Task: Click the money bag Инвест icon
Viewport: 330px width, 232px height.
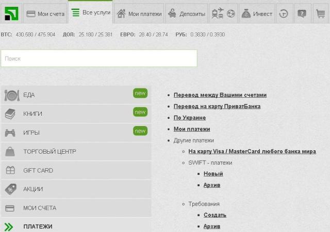Action: (246, 14)
